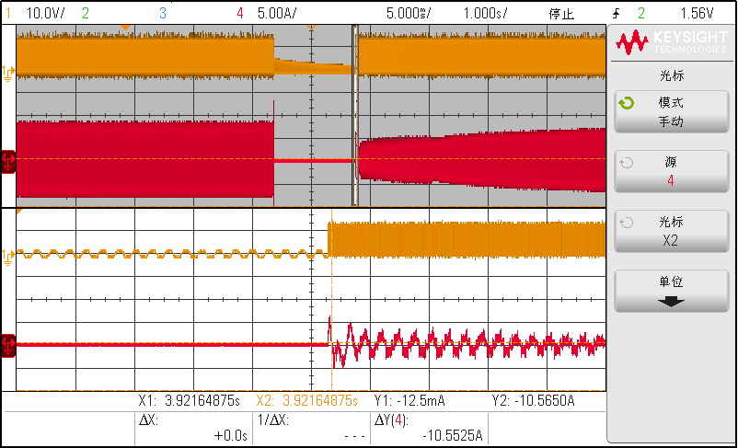Toggle channel 3 indicator in top bar

click(x=163, y=14)
